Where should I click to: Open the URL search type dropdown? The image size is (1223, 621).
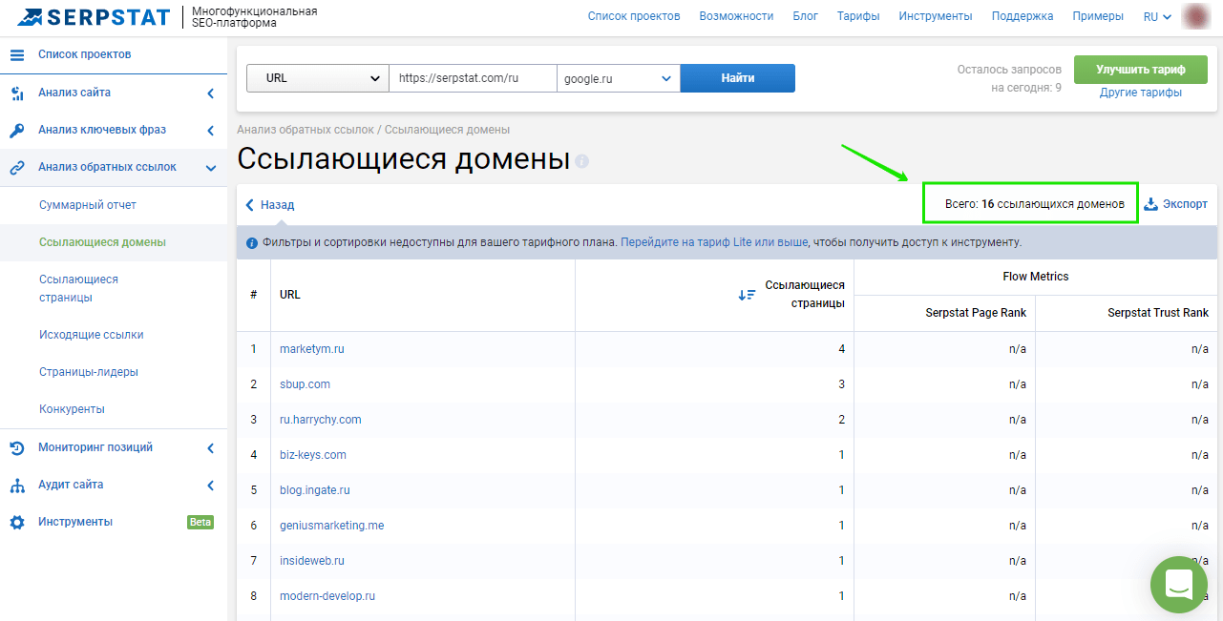tap(318, 78)
